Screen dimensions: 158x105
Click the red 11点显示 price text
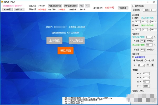pos(62,9)
